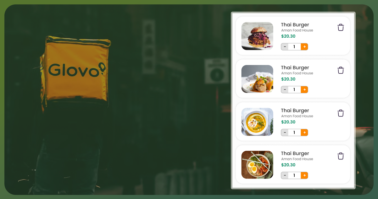Add one more of the third item

[x=304, y=132]
